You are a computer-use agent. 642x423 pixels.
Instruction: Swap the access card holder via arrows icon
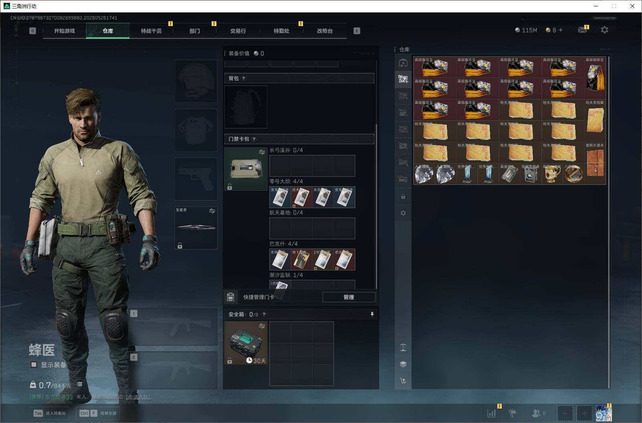[x=262, y=152]
